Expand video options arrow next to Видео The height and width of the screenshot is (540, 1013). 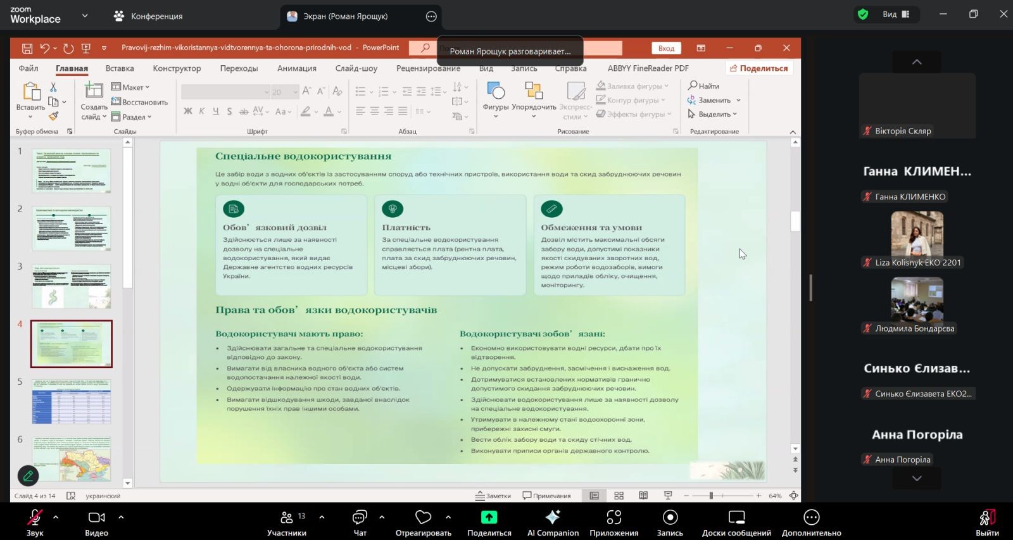(121, 517)
